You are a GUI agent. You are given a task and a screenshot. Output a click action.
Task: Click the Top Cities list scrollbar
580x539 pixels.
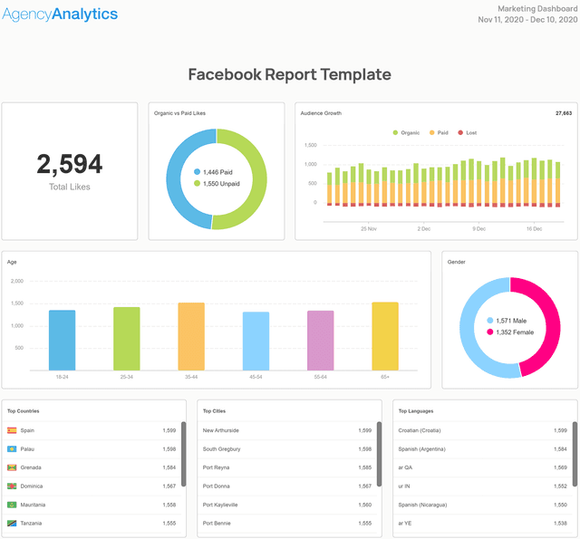click(379, 442)
